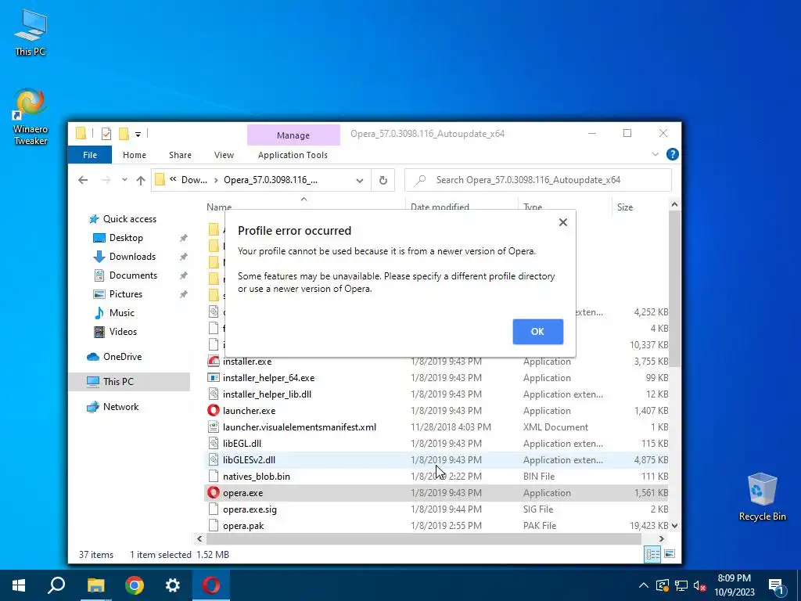The image size is (801, 601).
Task: Select This PC in the navigation pane
Action: tap(129, 382)
